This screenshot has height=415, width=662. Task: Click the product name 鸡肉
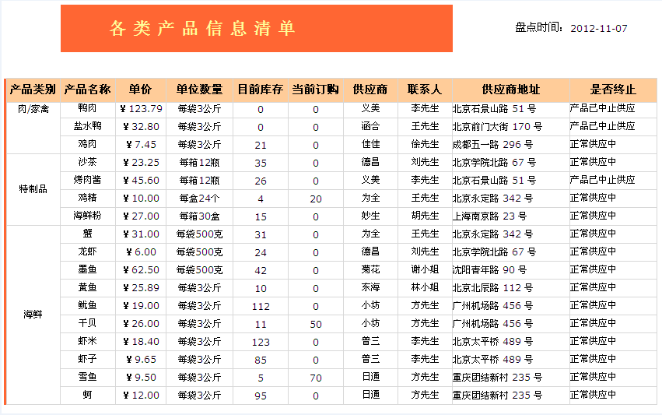coord(87,144)
